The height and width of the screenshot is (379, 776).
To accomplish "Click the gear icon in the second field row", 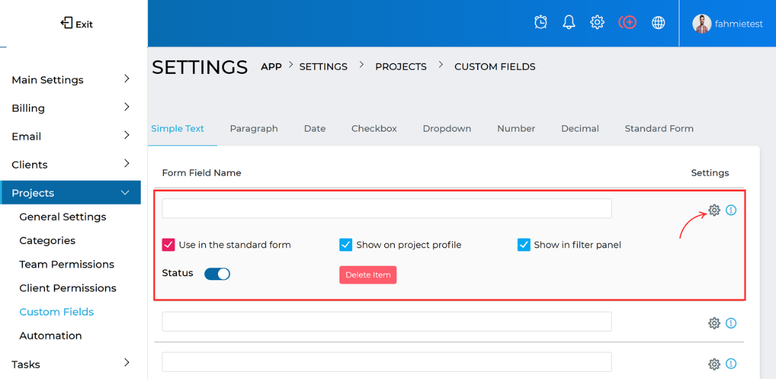I will [x=714, y=323].
